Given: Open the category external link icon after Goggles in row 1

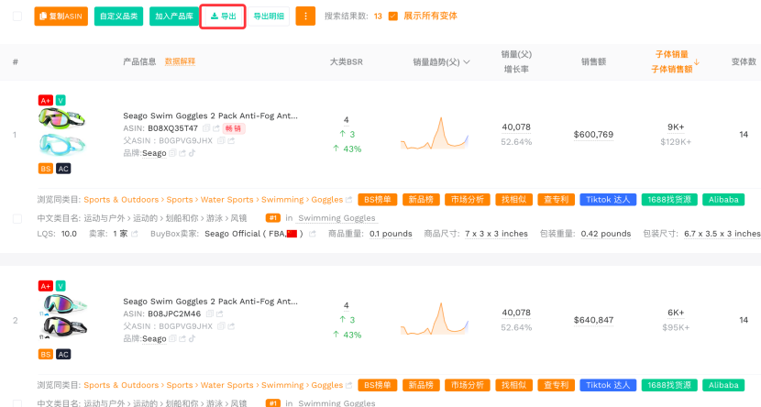Looking at the screenshot, I should [x=348, y=200].
